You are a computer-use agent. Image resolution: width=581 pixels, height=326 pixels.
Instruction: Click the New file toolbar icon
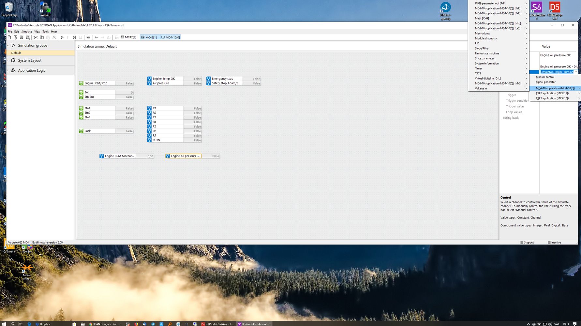pyautogui.click(x=9, y=37)
